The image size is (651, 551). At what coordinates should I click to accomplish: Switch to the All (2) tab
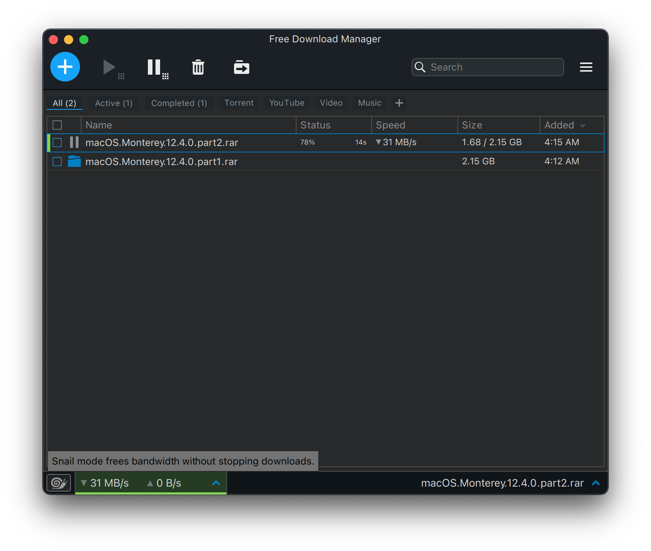pyautogui.click(x=64, y=103)
